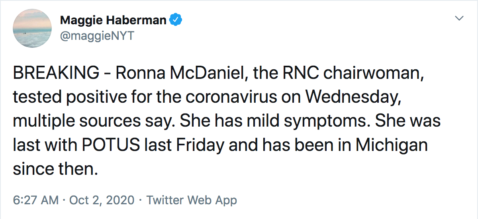The height and width of the screenshot is (219, 478).
Task: Click the Maggie Haberman display name
Action: point(113,20)
